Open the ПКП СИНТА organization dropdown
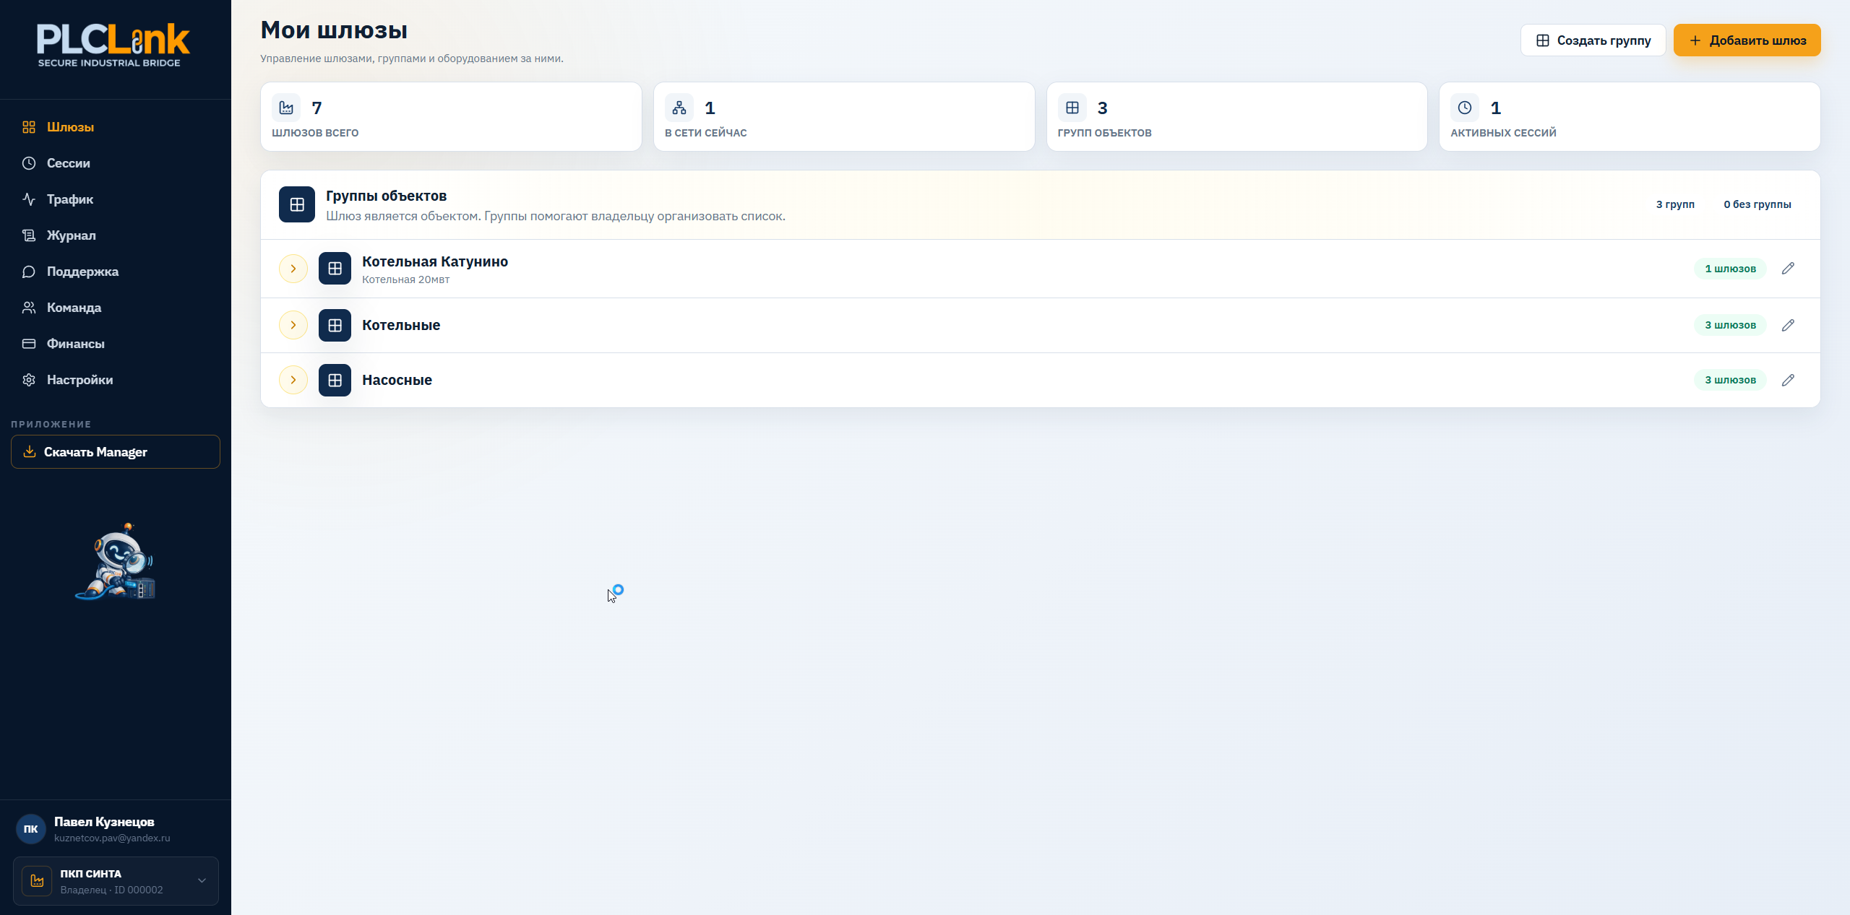 pyautogui.click(x=116, y=881)
